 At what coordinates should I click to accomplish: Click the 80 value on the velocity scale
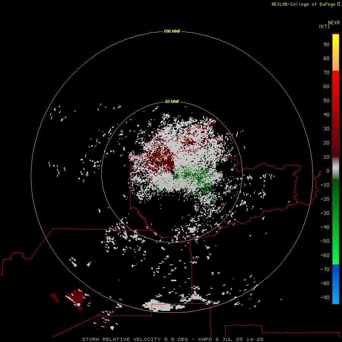(326, 59)
